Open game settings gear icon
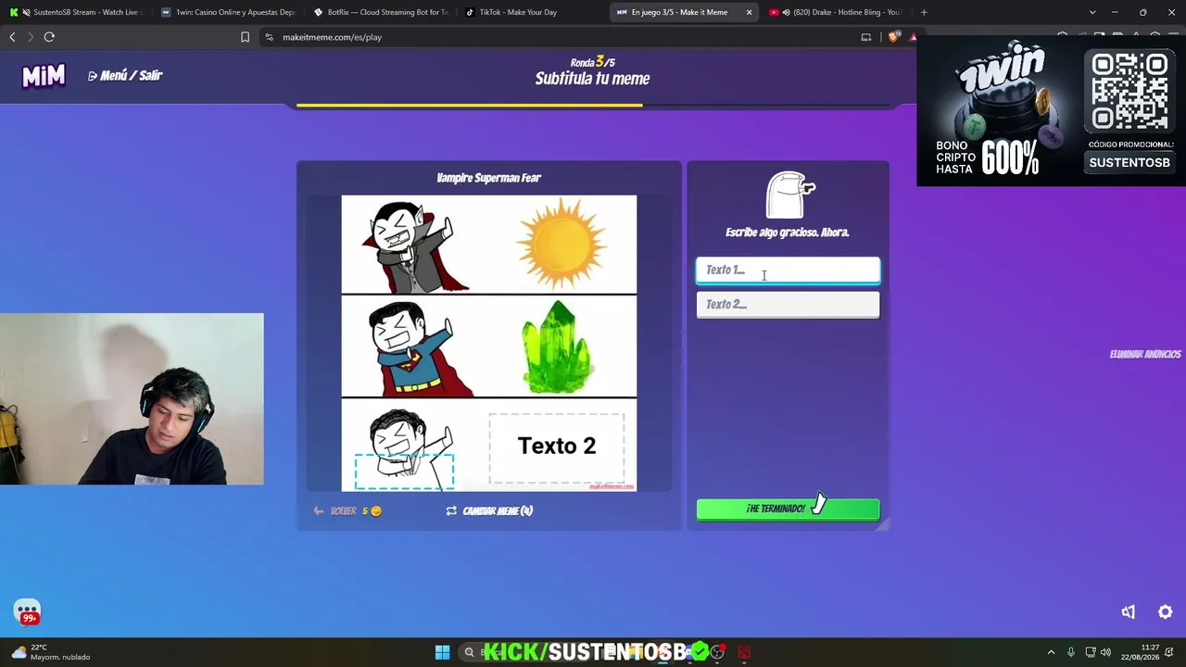 pos(1166,612)
